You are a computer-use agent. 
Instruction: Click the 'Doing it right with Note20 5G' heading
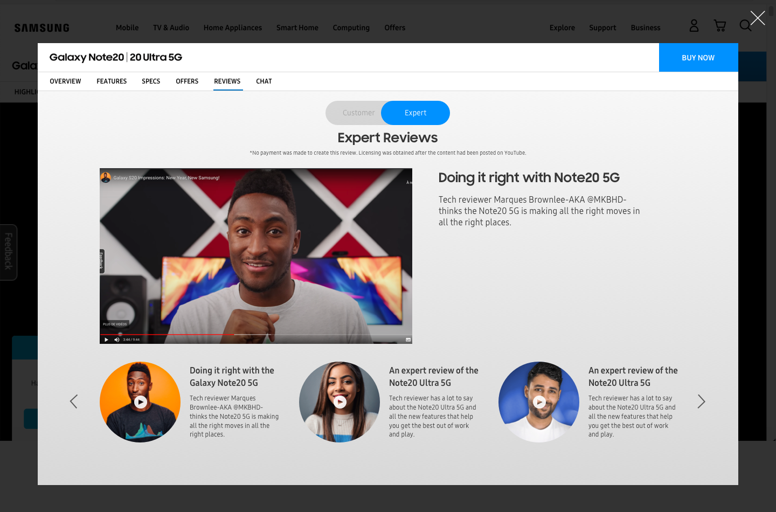529,178
